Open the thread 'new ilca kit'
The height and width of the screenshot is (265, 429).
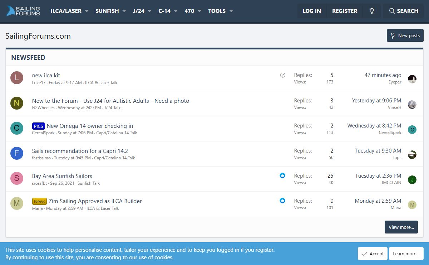point(46,75)
